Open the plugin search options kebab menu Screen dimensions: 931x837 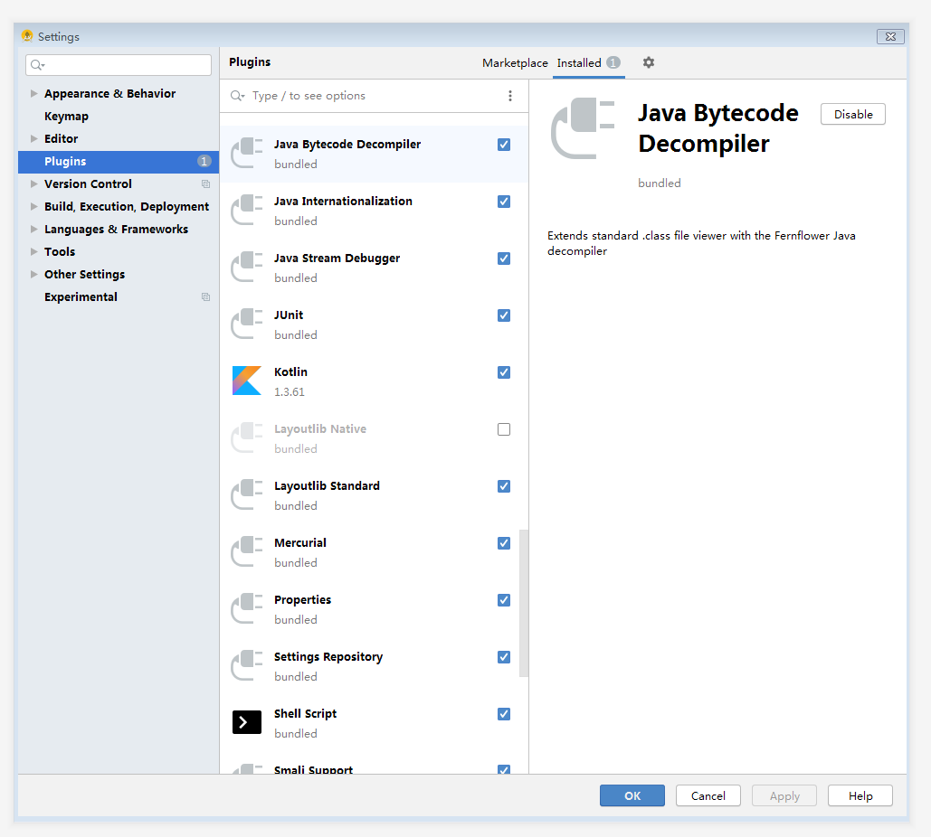510,96
